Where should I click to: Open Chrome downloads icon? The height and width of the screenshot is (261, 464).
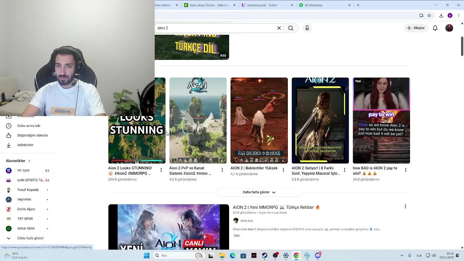(441, 15)
